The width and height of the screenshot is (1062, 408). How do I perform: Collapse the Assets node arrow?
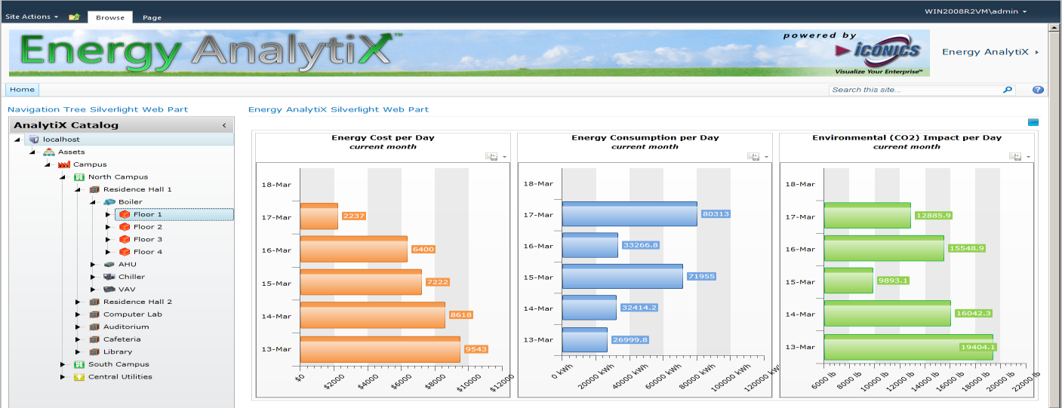[32, 152]
